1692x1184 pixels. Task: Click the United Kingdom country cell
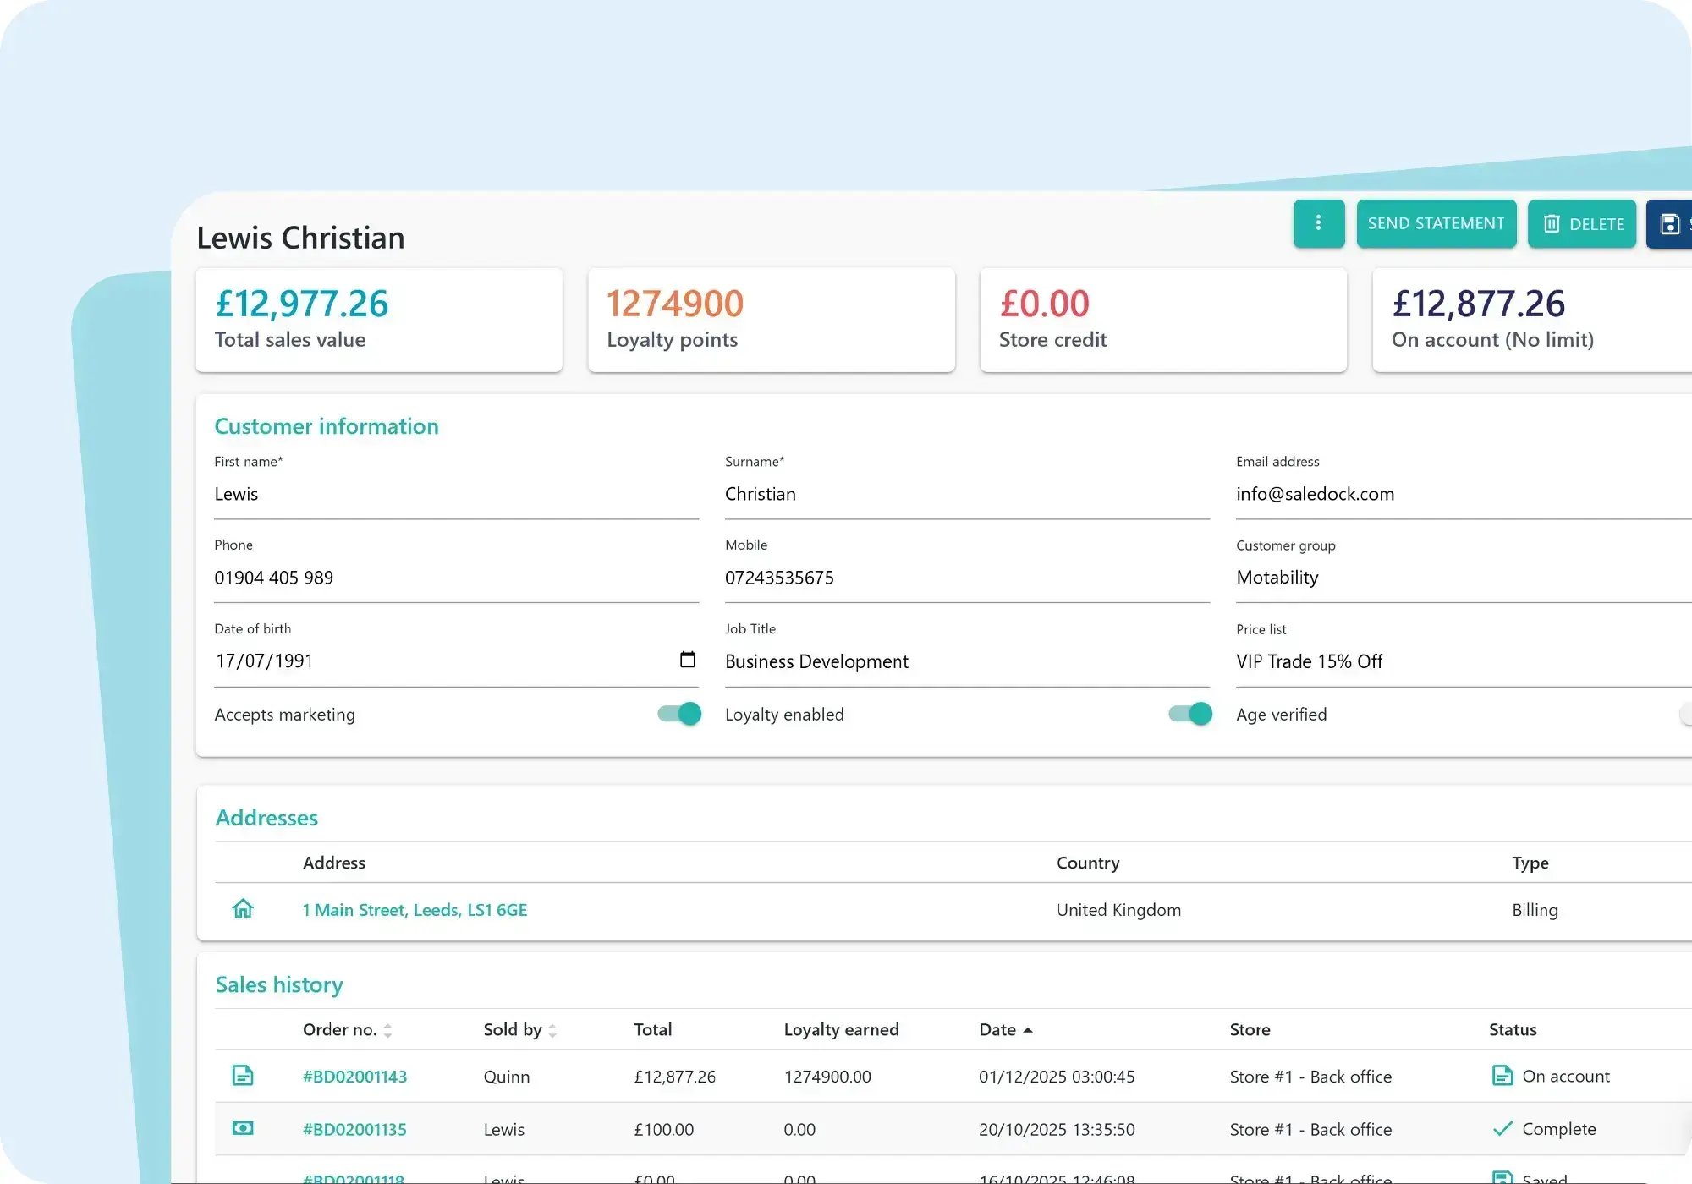[1118, 910]
